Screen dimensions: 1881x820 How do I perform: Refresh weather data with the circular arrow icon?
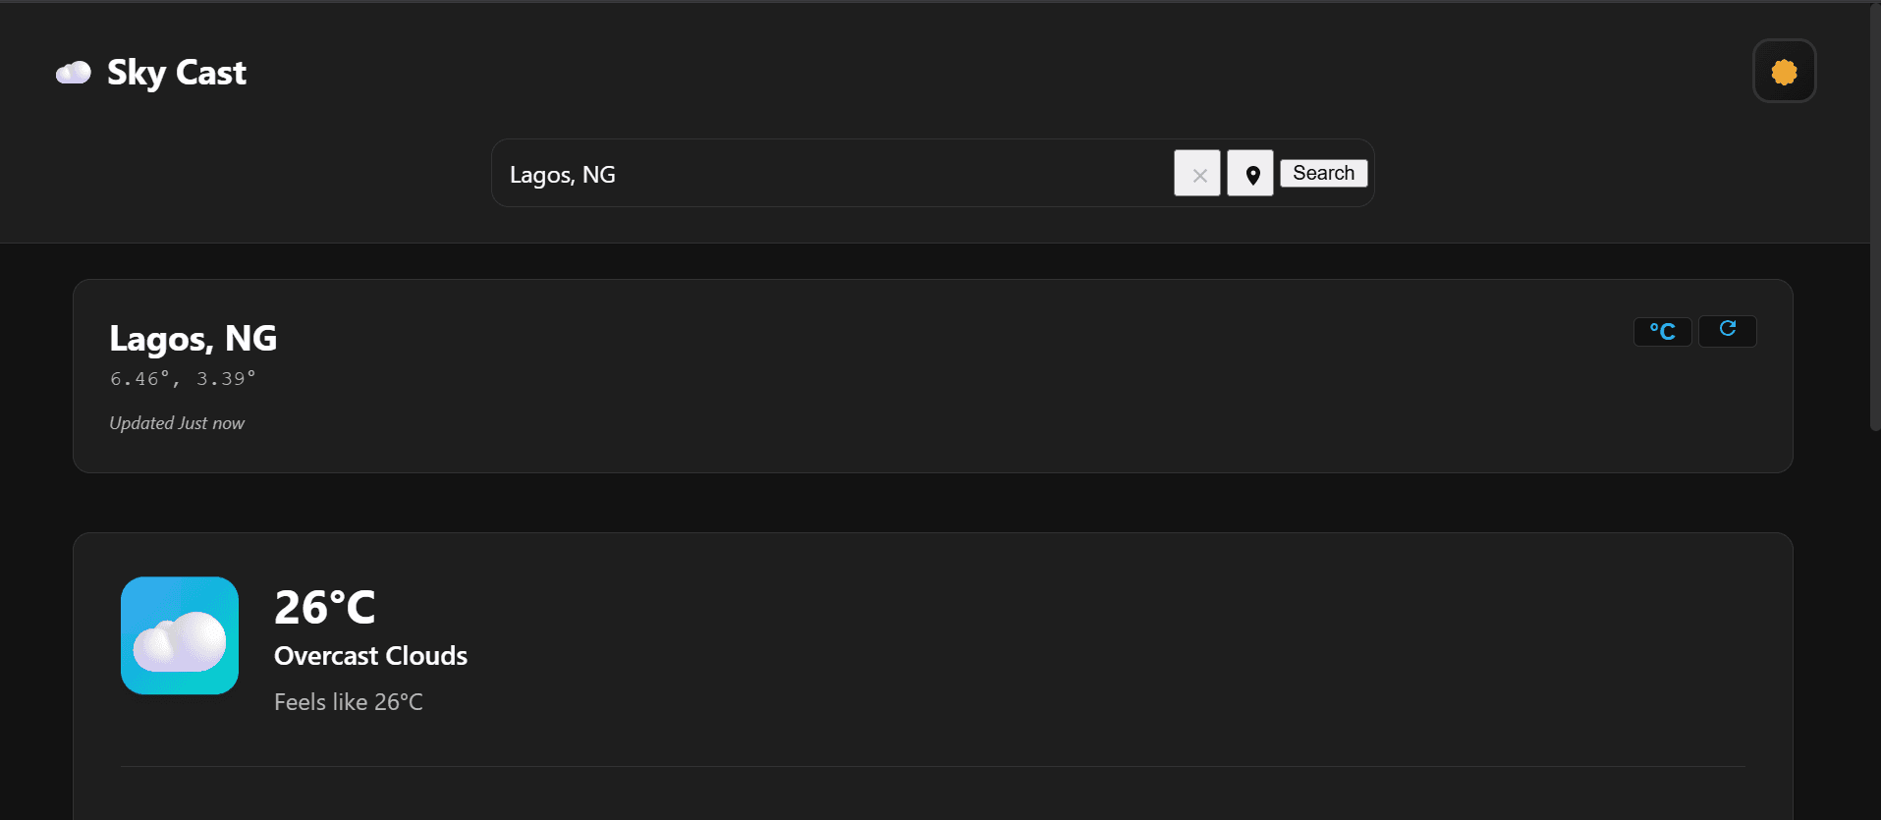pos(1727,330)
